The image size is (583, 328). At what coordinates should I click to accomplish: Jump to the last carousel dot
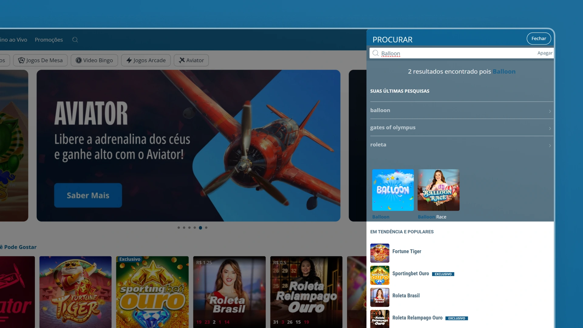click(x=206, y=227)
